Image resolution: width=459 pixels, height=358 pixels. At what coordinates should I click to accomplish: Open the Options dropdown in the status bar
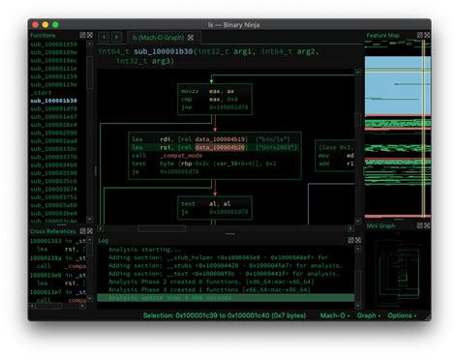pyautogui.click(x=402, y=315)
